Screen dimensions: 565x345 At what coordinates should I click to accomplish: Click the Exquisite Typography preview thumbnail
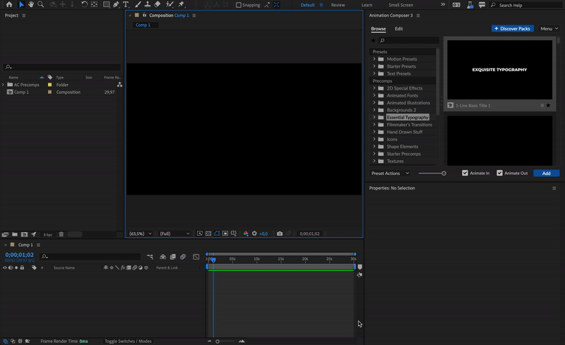click(x=499, y=70)
